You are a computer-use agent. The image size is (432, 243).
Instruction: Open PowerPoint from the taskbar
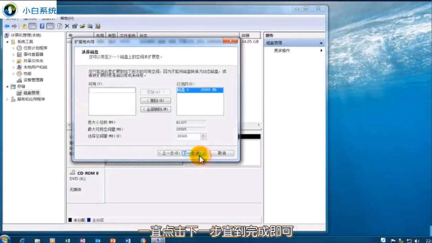[x=113, y=240]
